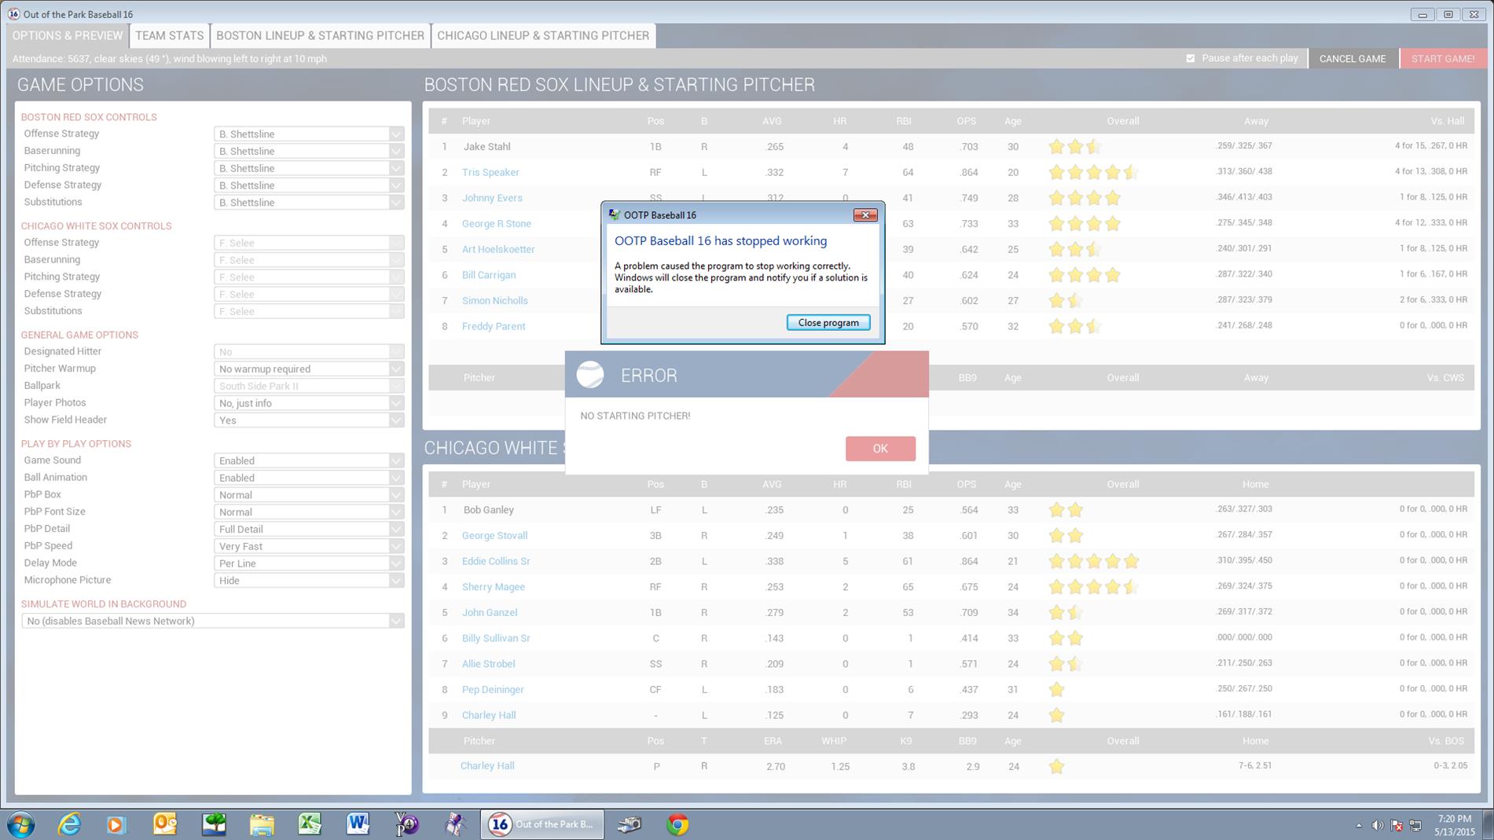The height and width of the screenshot is (840, 1494).
Task: Switch to the Team Stats tab
Action: coord(169,35)
